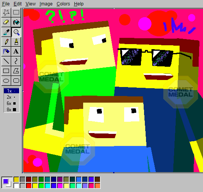
Task: Select the maroon dark red swatch
Action: [29, 180]
